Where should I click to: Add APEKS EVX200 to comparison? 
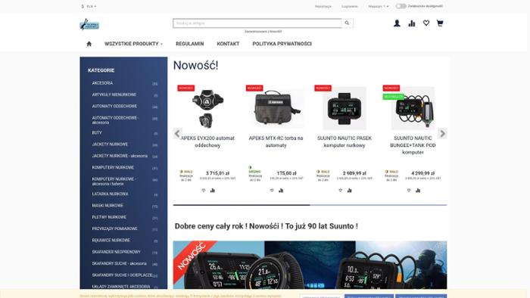(213, 191)
